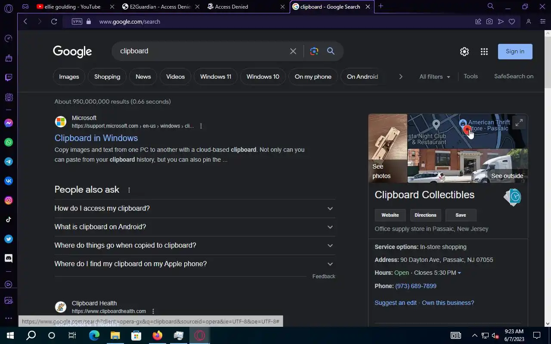The width and height of the screenshot is (551, 344).
Task: Open Microsoft result three-dot menu
Action: (x=201, y=126)
